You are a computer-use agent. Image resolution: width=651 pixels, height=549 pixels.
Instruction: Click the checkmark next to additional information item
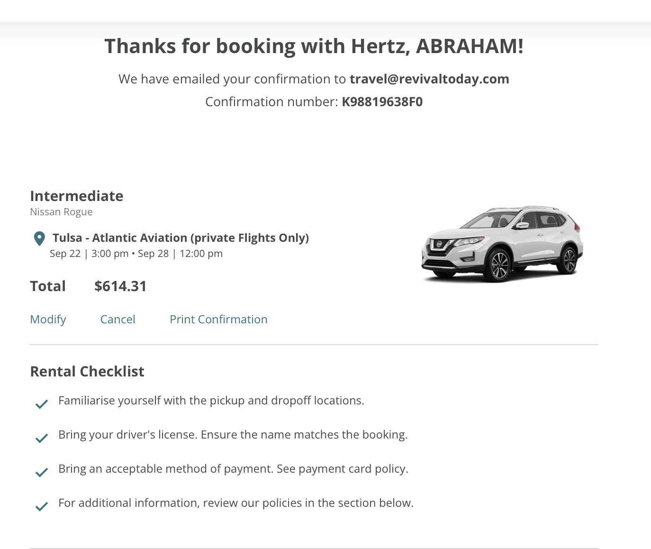click(42, 506)
